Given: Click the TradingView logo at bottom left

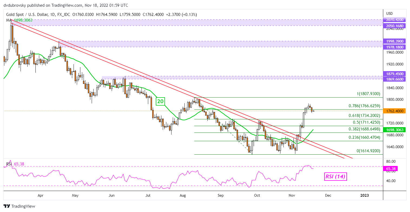Looking at the screenshot, I should [19, 206].
